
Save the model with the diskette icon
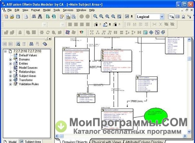18,16
